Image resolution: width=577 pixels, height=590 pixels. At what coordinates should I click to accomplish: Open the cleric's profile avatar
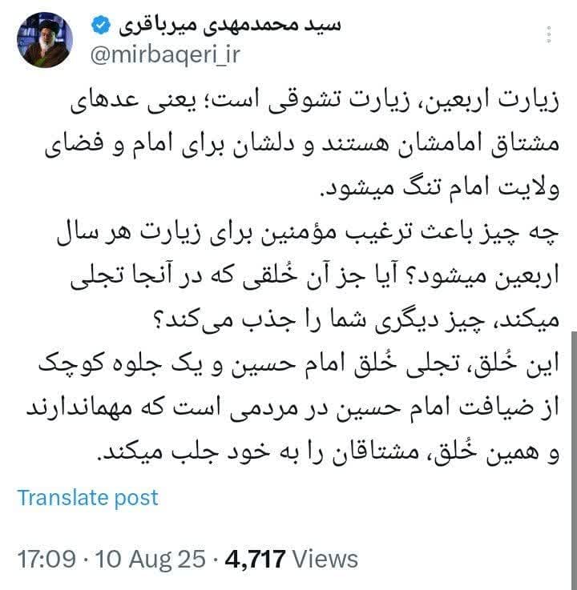click(44, 40)
